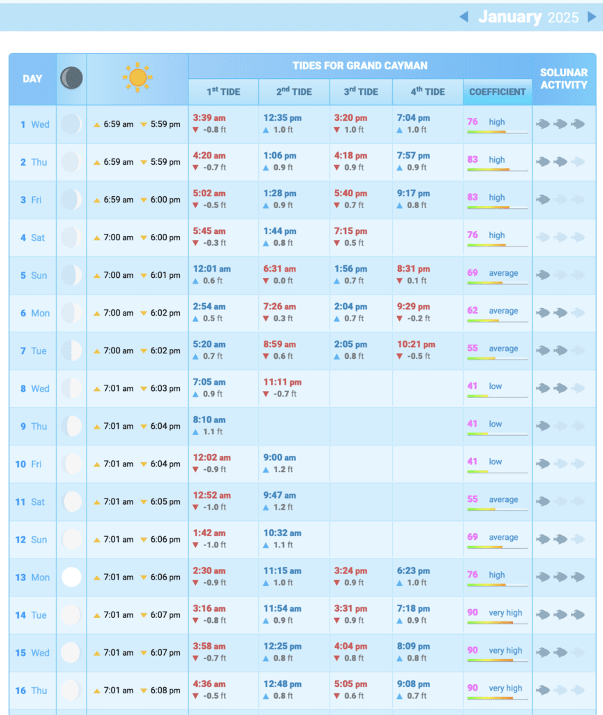
Task: Click the full moon icon on 13 Mon
Action: tap(71, 577)
